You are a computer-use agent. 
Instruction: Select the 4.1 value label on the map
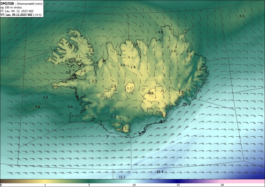pos(242,16)
